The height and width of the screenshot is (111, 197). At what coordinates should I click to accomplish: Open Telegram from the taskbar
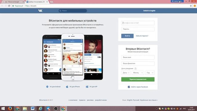48,109
